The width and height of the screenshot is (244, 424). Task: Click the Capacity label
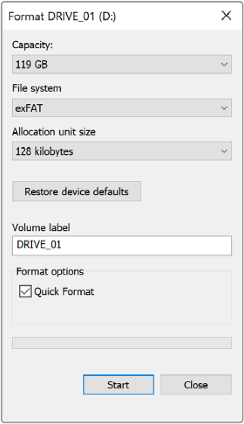tap(33, 45)
